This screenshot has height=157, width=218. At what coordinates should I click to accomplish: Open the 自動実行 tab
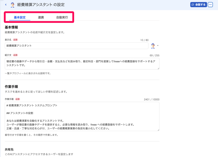[62, 17]
